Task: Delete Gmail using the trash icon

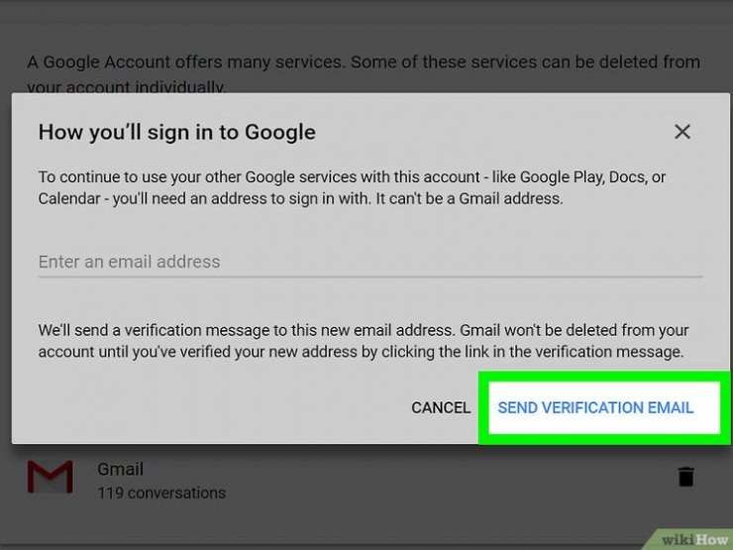Action: click(x=685, y=477)
